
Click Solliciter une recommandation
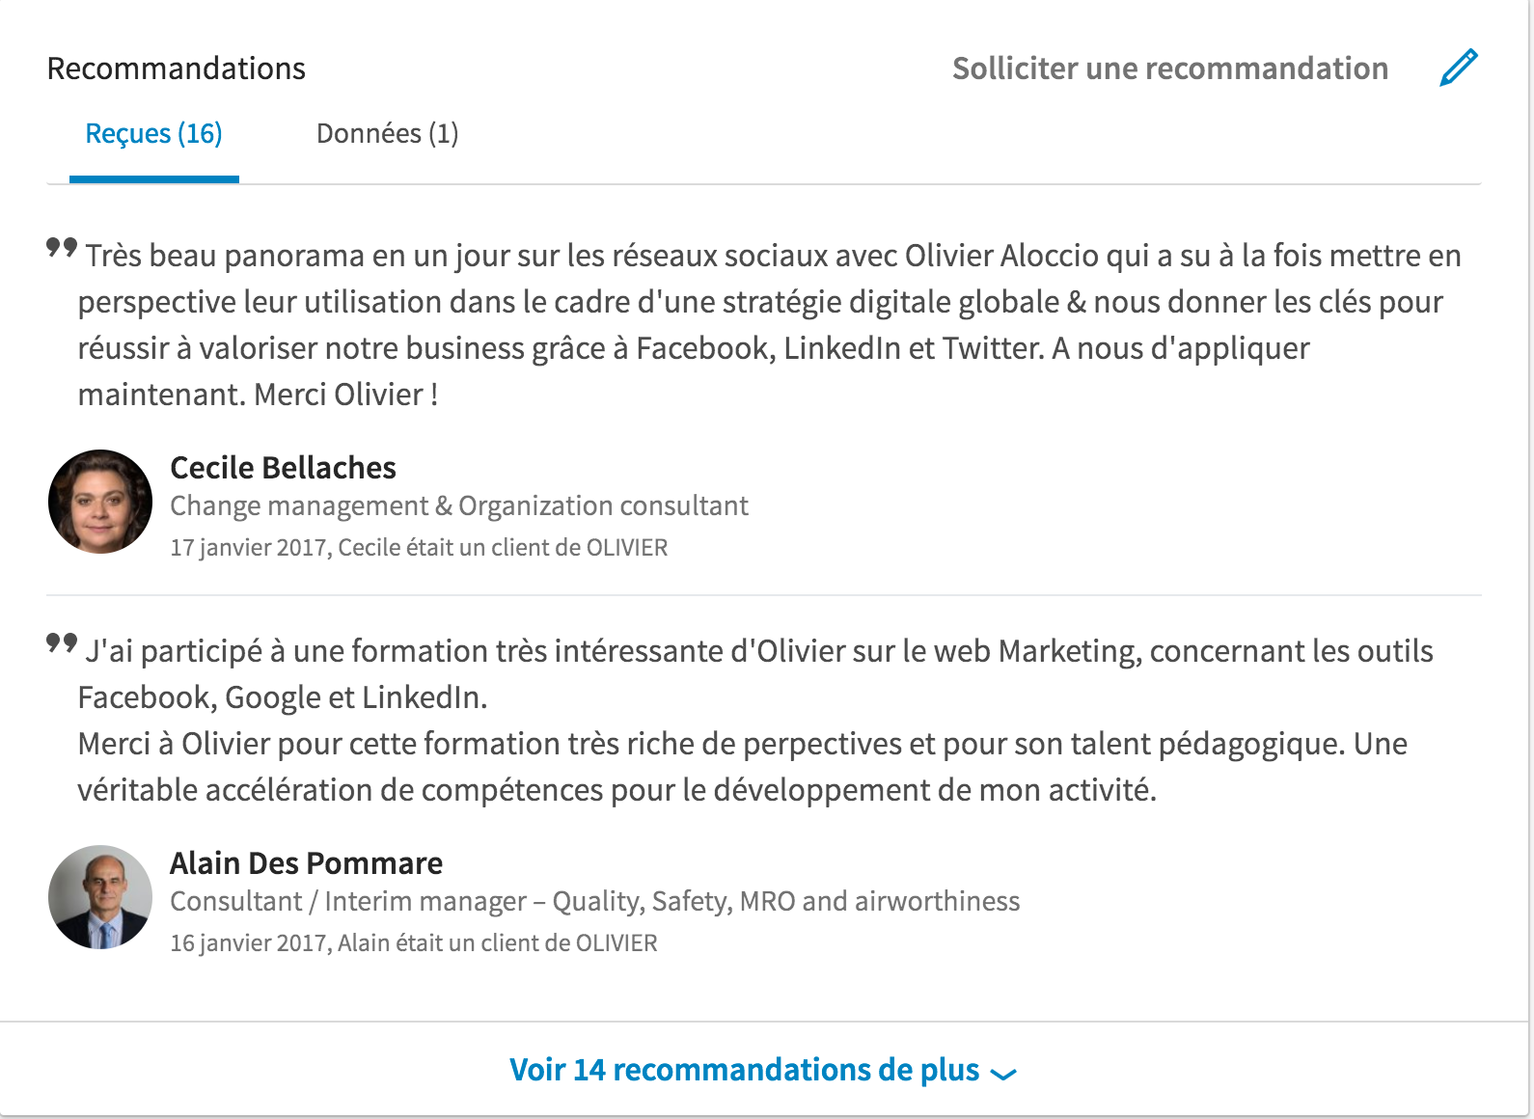pos(1170,68)
